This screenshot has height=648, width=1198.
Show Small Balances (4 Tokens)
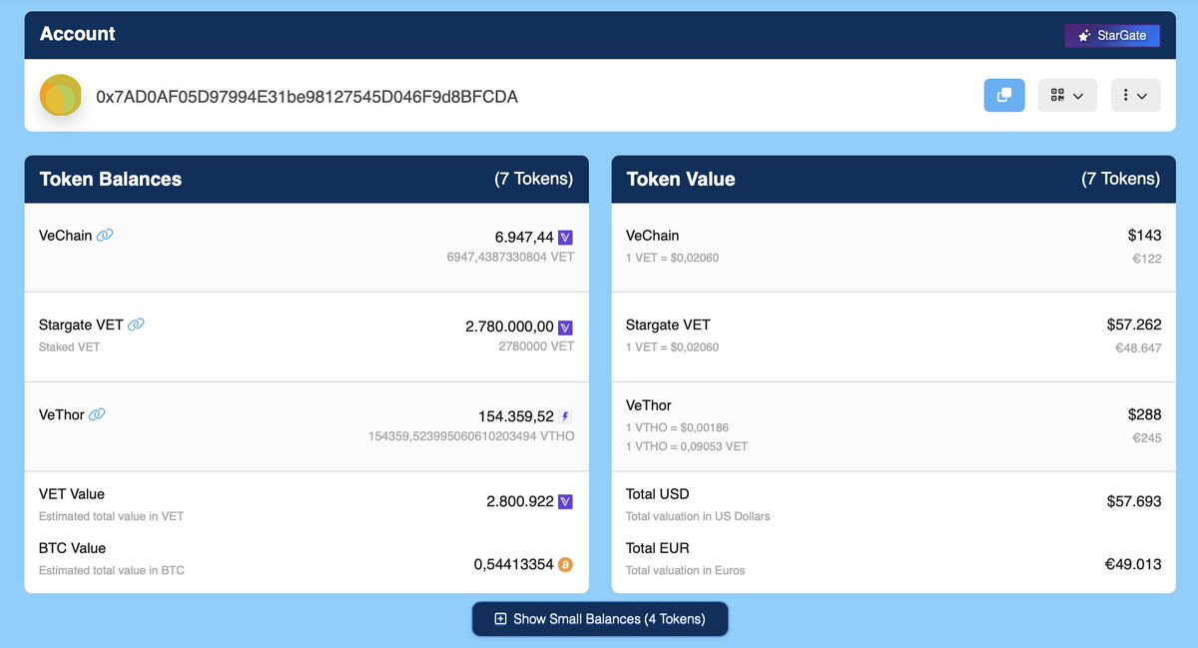(600, 619)
